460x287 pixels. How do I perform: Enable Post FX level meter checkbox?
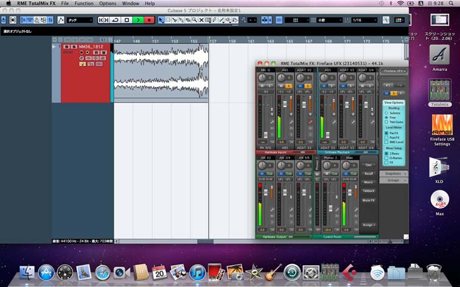(x=386, y=137)
